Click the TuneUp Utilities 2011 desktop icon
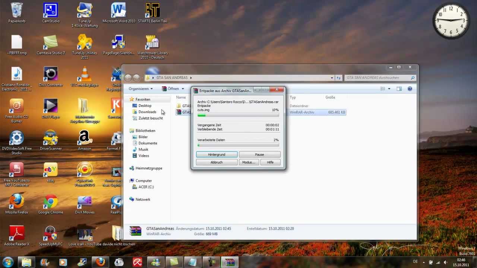Image resolution: width=477 pixels, height=268 pixels. (85, 47)
